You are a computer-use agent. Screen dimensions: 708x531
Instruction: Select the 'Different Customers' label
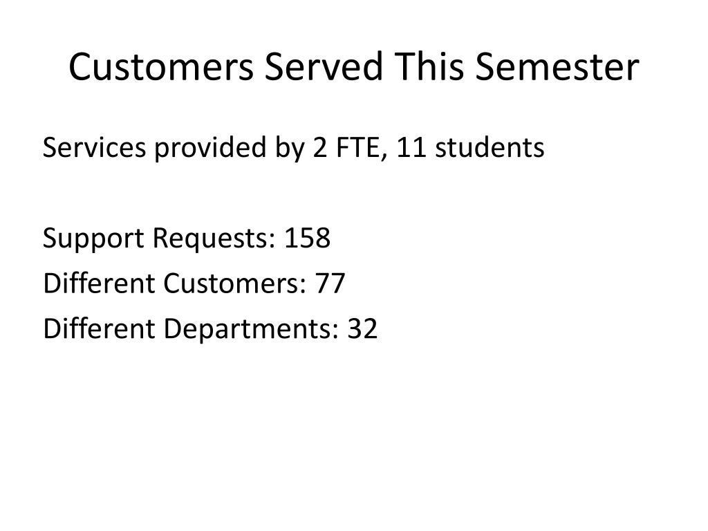[x=175, y=283]
